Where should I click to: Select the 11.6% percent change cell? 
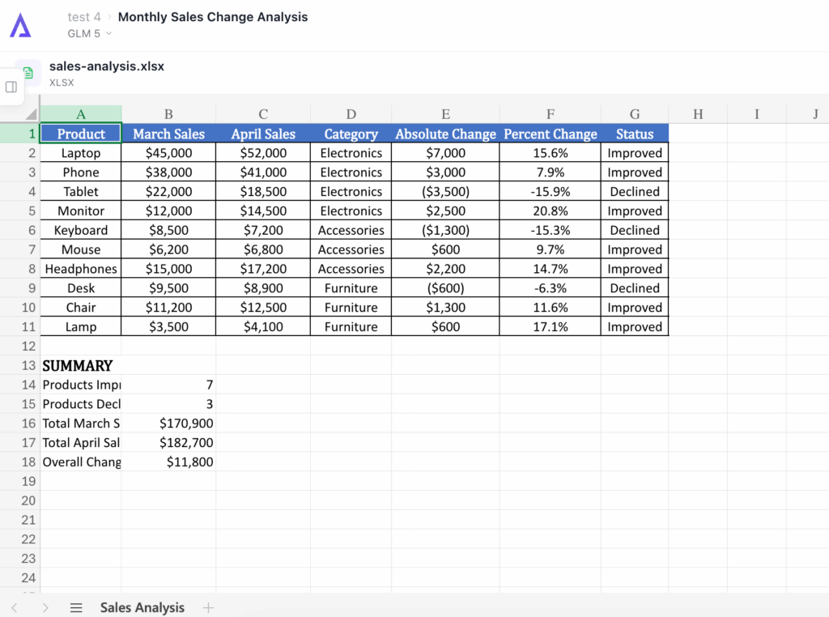pos(551,307)
